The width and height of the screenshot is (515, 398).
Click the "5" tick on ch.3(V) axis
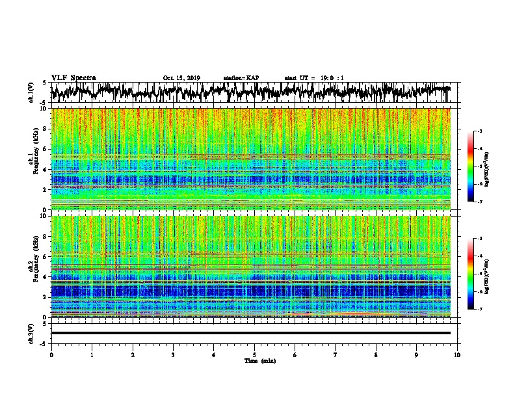[x=44, y=324]
